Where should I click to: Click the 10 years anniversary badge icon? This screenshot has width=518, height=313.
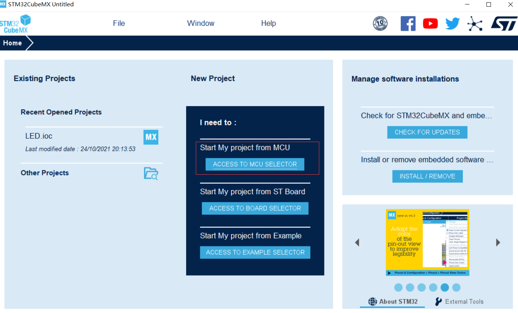pyautogui.click(x=380, y=24)
